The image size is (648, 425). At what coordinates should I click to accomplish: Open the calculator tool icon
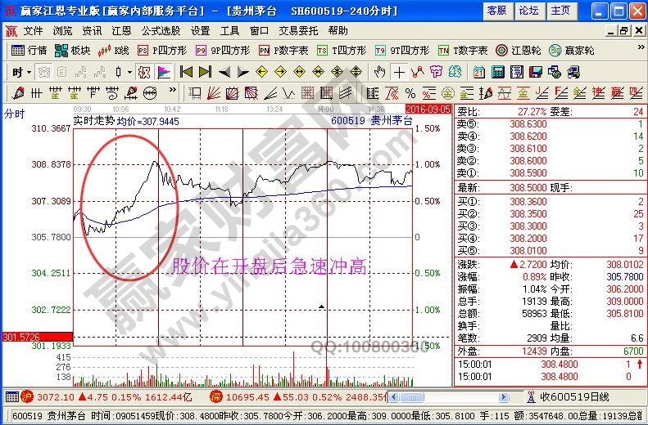click(497, 72)
